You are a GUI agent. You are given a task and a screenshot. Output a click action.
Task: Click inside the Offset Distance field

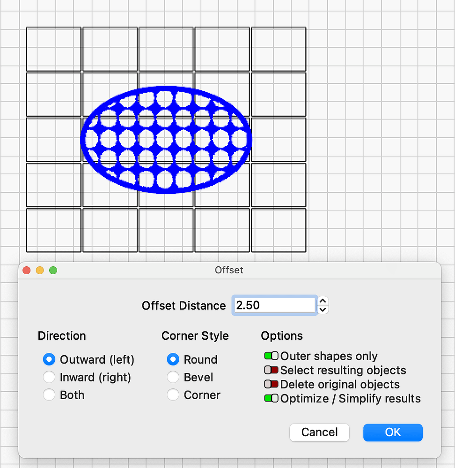tap(274, 305)
